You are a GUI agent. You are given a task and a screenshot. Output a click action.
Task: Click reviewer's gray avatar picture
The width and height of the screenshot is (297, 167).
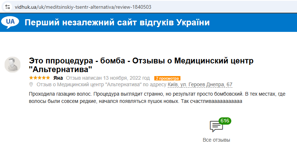[12, 64]
